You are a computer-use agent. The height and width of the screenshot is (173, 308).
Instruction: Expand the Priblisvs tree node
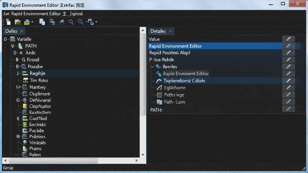(18, 137)
